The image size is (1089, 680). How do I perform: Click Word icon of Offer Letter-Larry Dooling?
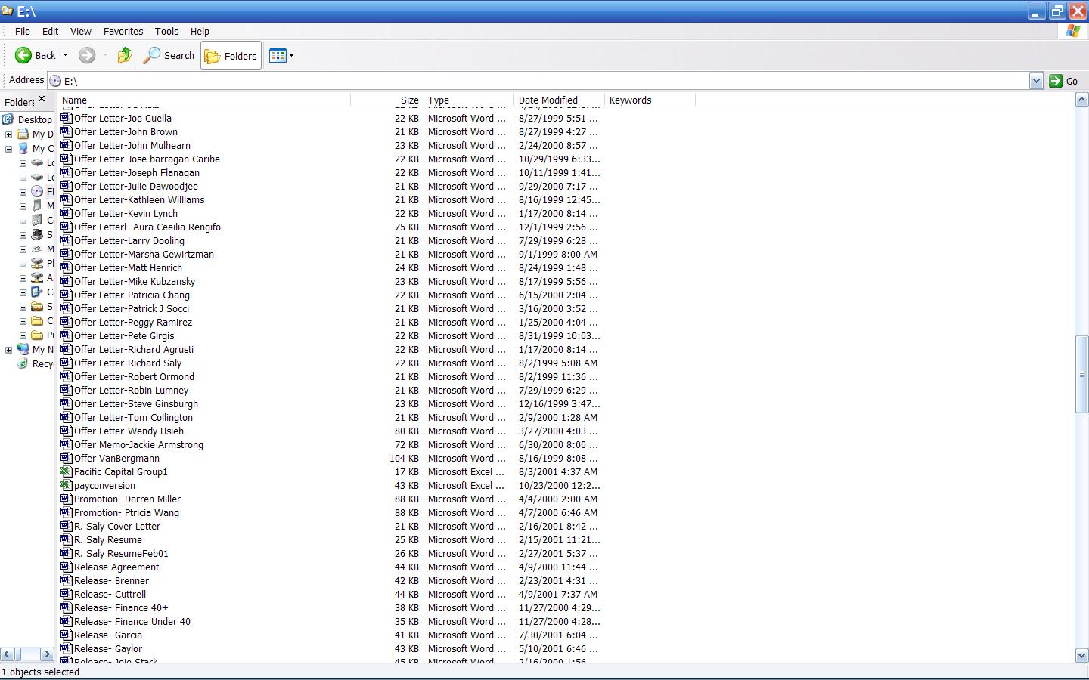(x=67, y=240)
